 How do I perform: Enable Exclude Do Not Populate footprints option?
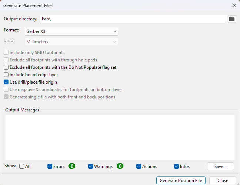point(6,67)
